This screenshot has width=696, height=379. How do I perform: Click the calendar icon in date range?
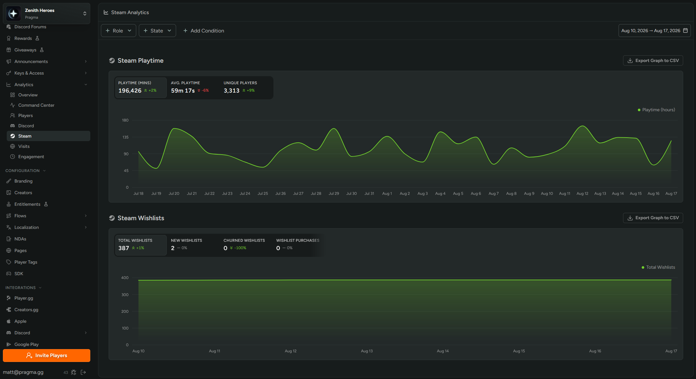[x=685, y=31]
